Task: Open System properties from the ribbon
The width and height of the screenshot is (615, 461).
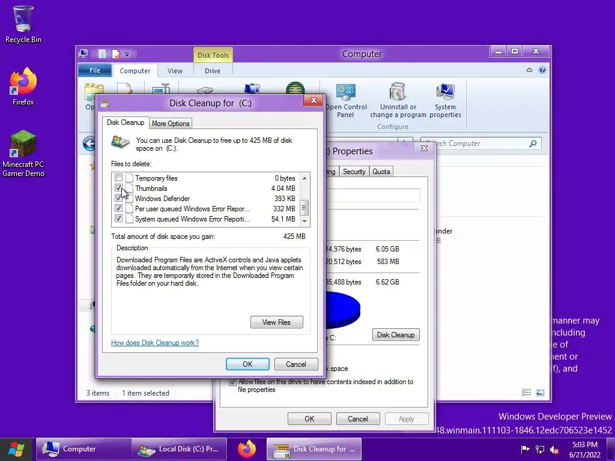Action: coord(445,101)
